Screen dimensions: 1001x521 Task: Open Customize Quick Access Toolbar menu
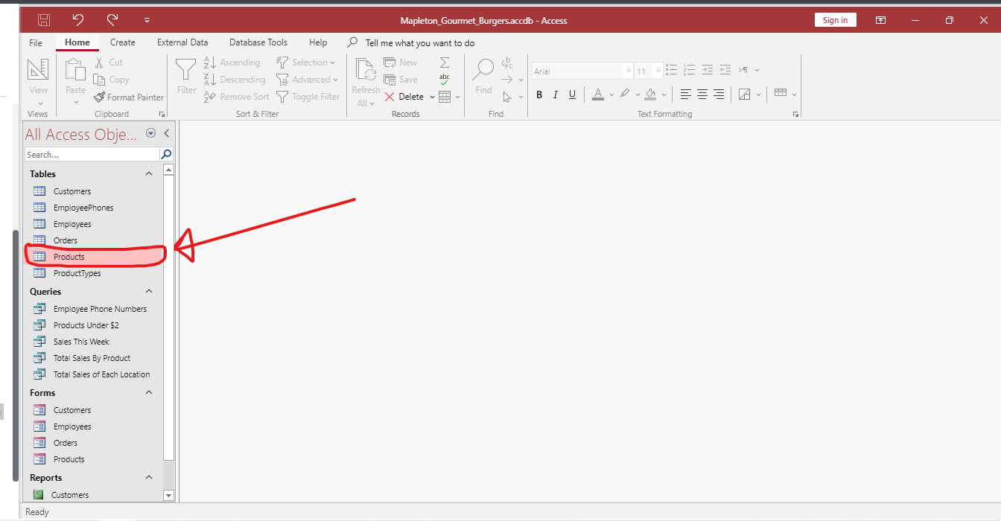(147, 21)
